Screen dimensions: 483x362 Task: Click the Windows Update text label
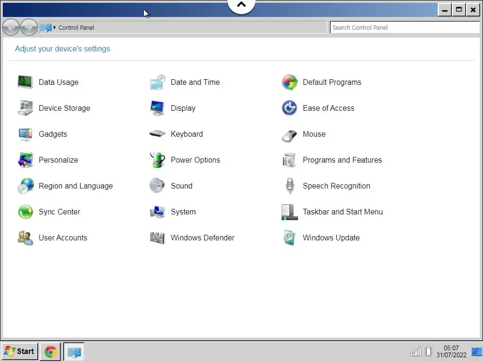(x=331, y=238)
